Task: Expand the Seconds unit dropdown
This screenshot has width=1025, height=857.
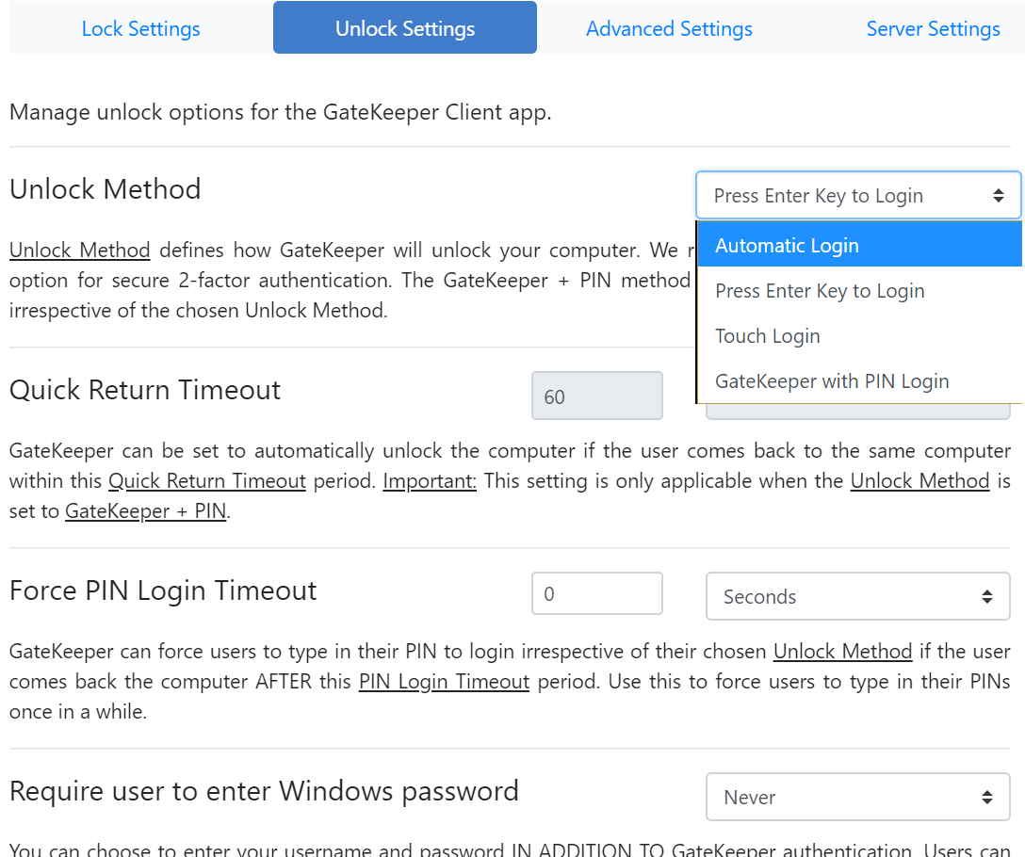Action: [x=857, y=597]
